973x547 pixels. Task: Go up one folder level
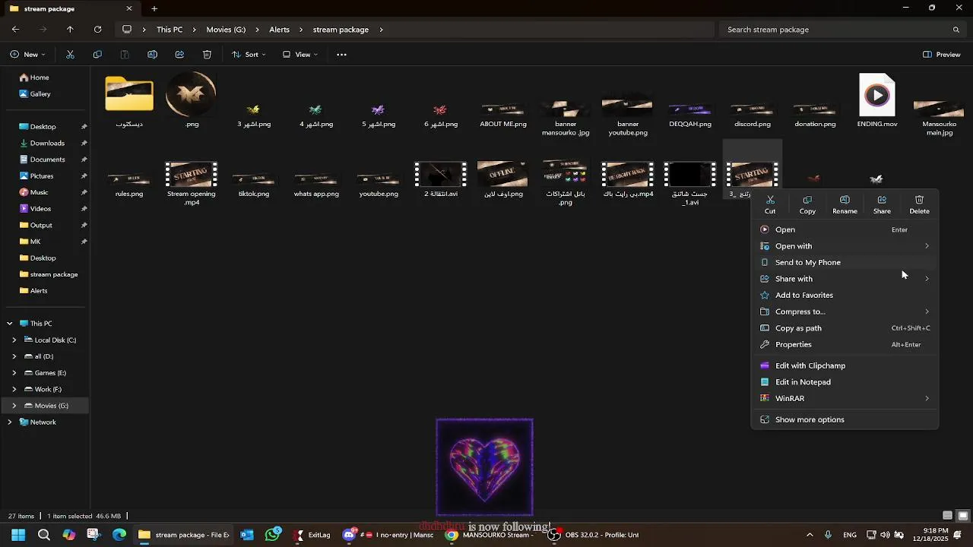[70, 30]
